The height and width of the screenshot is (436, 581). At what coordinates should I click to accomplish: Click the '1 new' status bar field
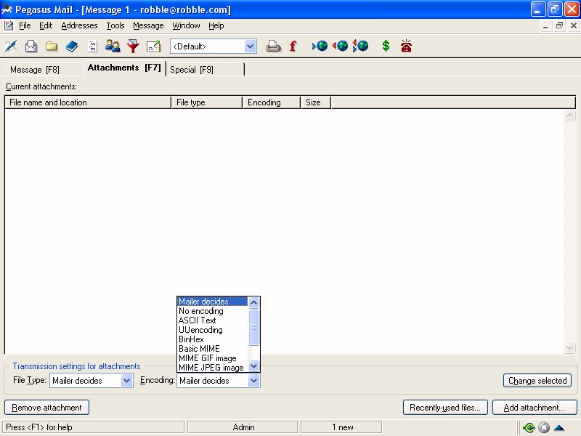pos(341,427)
